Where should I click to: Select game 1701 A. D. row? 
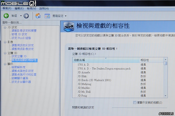118,65
